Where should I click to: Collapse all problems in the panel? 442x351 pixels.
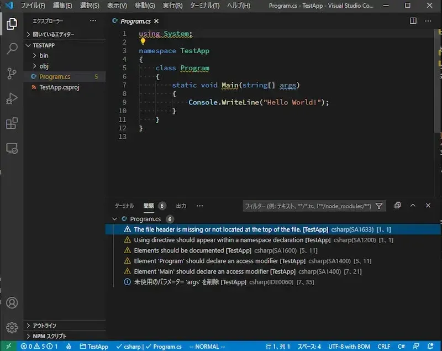pyautogui.click(x=397, y=206)
